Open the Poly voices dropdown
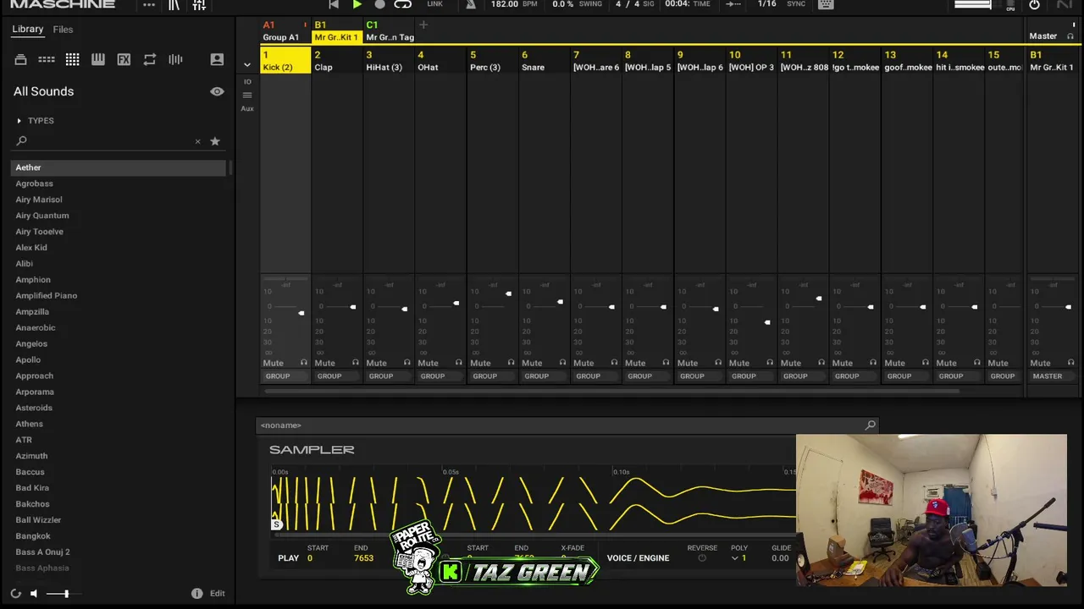The image size is (1084, 609). pyautogui.click(x=739, y=558)
